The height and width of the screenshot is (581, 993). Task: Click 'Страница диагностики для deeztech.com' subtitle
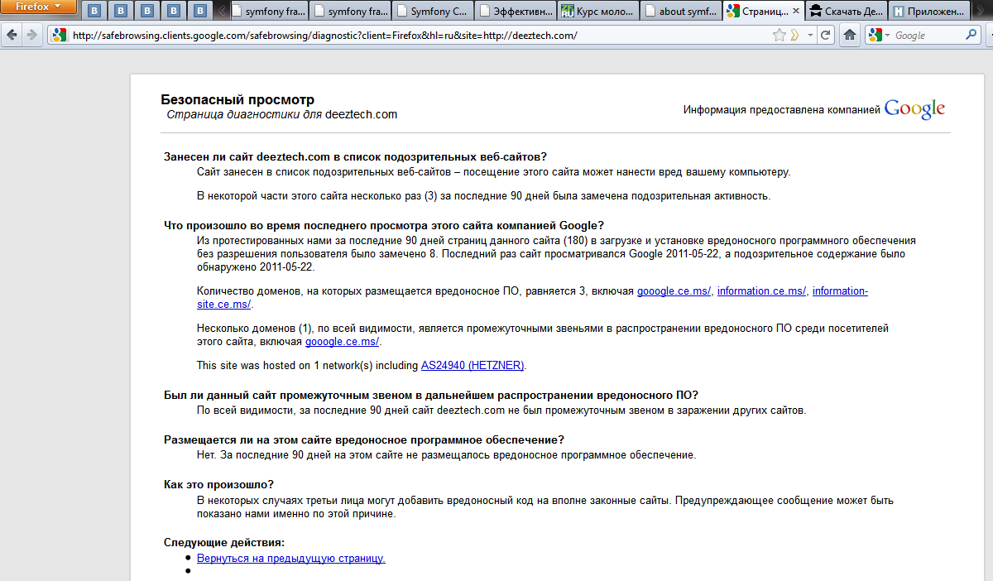282,115
